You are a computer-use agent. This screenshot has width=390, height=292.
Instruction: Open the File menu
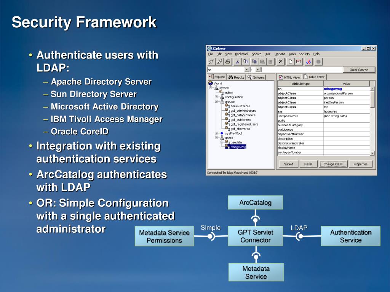tap(210, 54)
